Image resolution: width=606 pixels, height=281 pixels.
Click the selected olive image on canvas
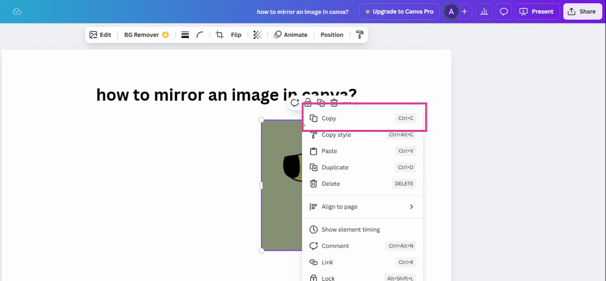pos(282,185)
